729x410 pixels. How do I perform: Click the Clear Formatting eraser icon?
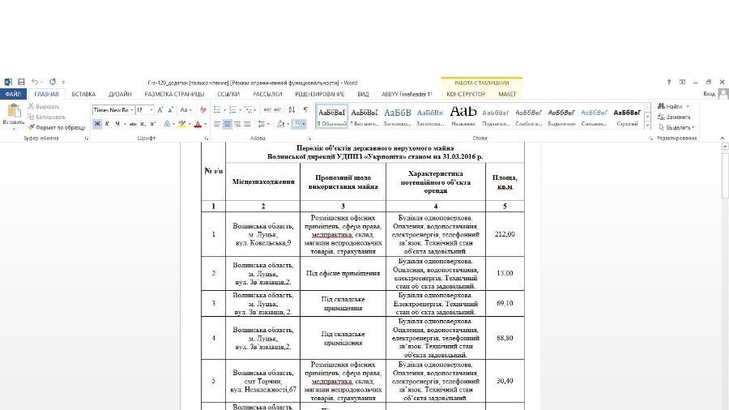(202, 109)
